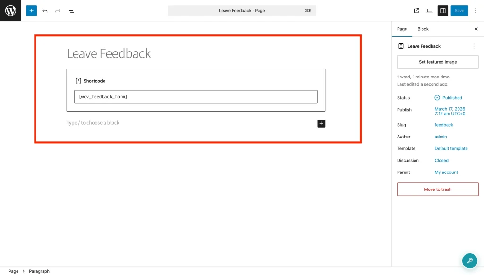Open the Document Overview list

point(71,10)
